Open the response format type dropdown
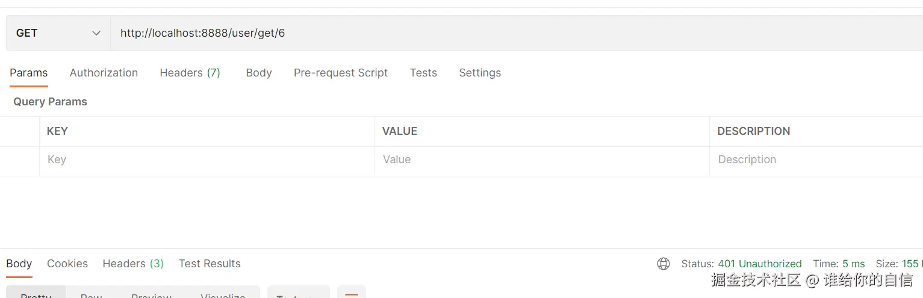Image resolution: width=923 pixels, height=298 pixels. [299, 294]
